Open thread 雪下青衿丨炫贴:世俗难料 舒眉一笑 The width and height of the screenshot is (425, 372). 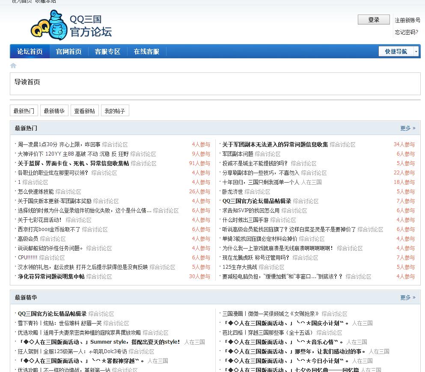(59, 323)
